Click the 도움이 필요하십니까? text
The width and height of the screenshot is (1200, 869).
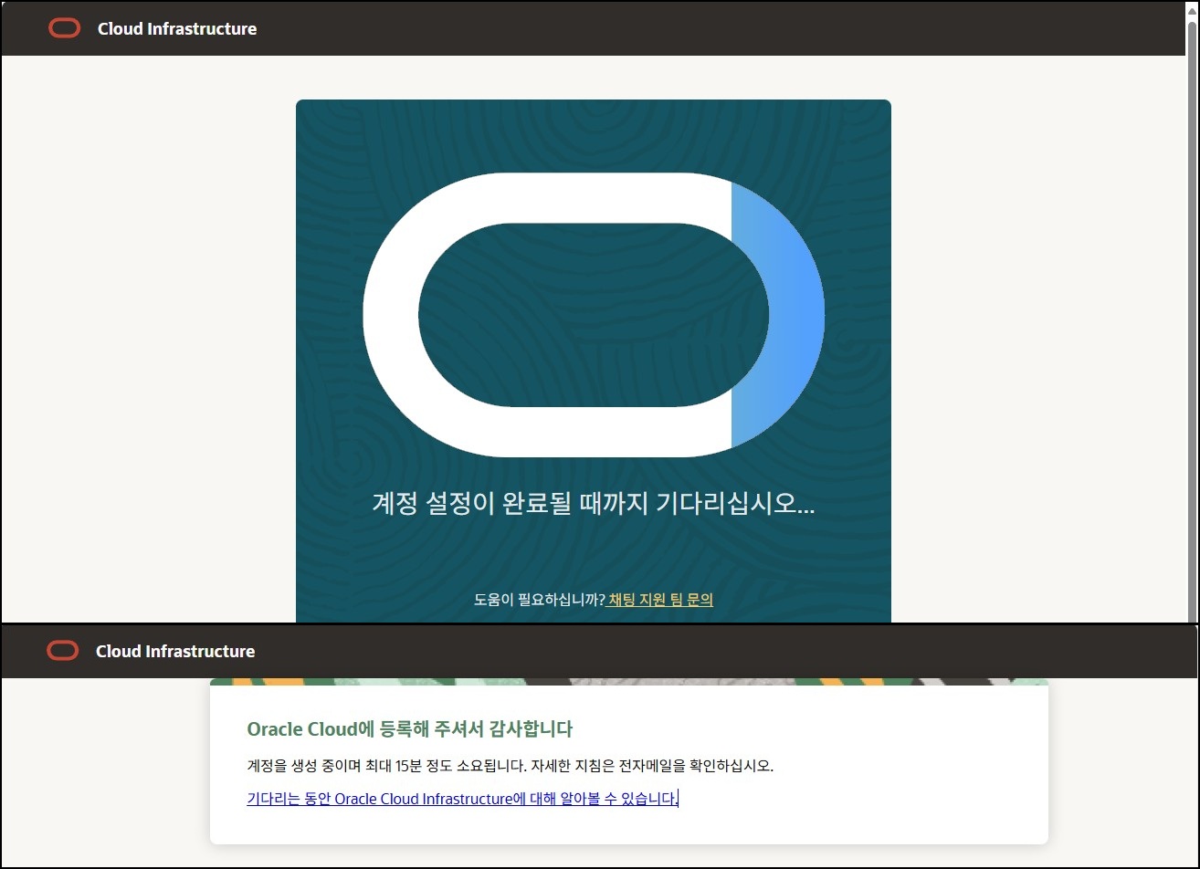[540, 600]
